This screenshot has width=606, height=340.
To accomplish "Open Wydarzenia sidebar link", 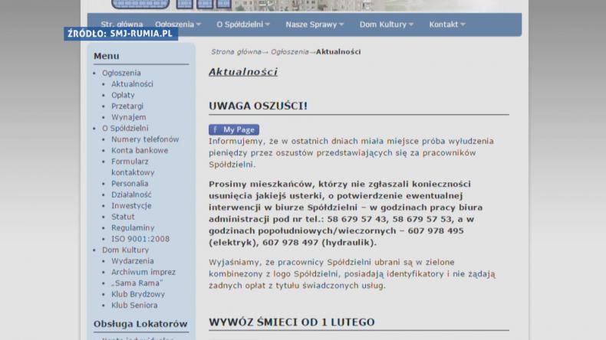I will coord(133,261).
